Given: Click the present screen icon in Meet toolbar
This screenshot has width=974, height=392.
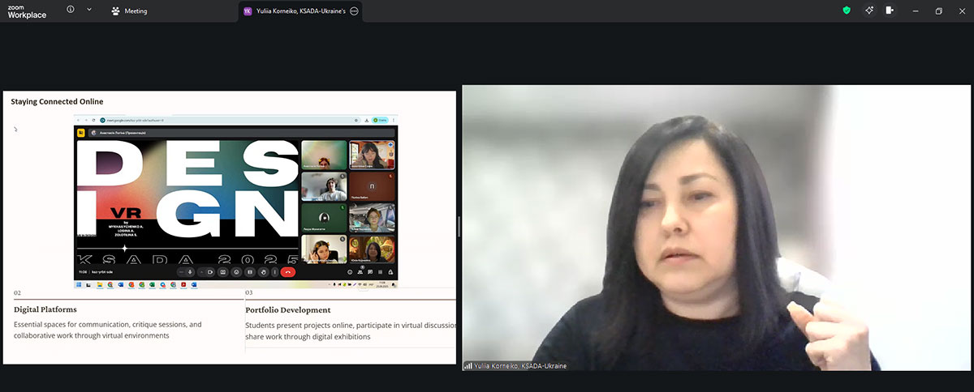Looking at the screenshot, I should coord(223,272).
